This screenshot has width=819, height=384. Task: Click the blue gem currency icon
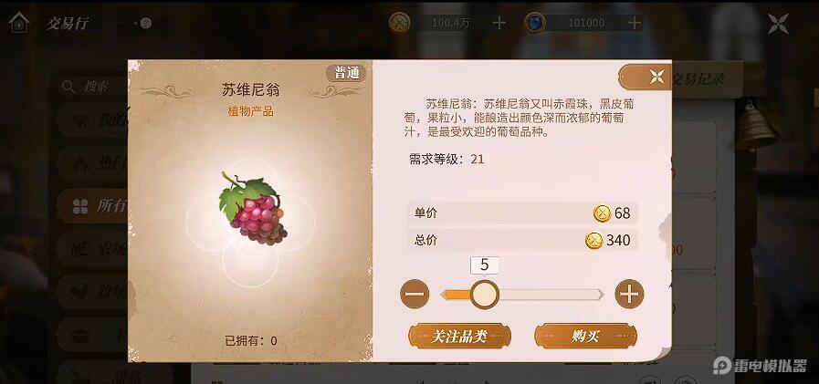pyautogui.click(x=535, y=23)
